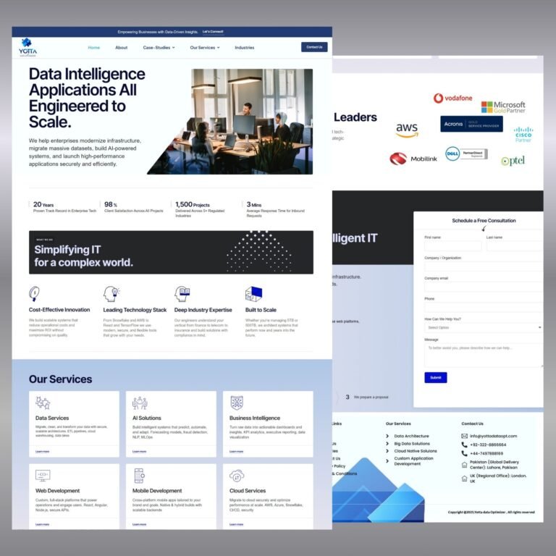Click the Cost-Effective Innovation lightbulb icon

point(34,293)
